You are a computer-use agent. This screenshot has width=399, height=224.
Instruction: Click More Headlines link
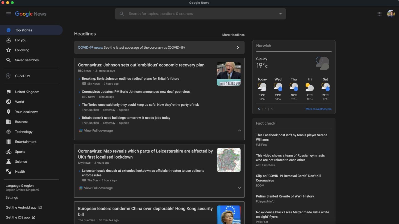(233, 35)
